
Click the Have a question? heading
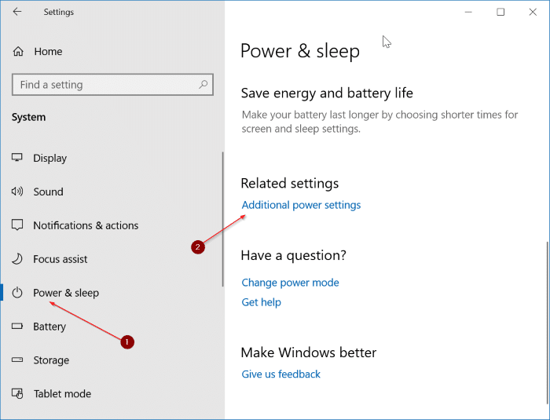[294, 255]
